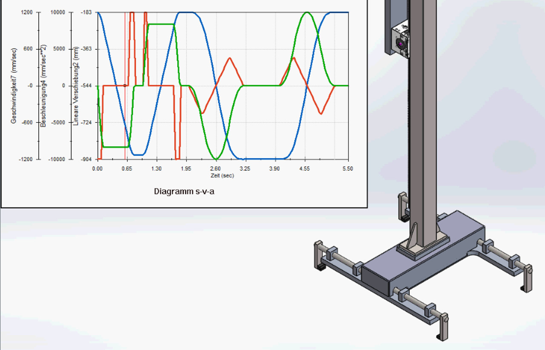
Task: Select the chart title Diagramm s-v-a
Action: pos(184,191)
